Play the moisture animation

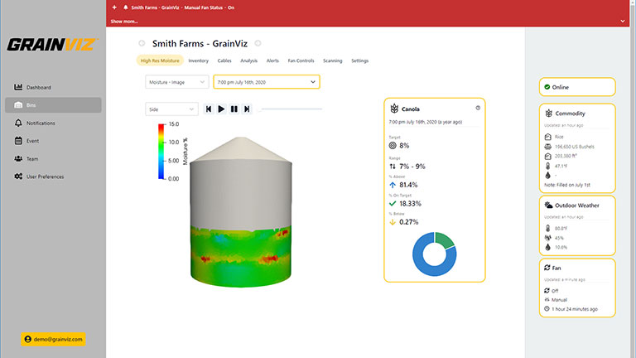221,109
